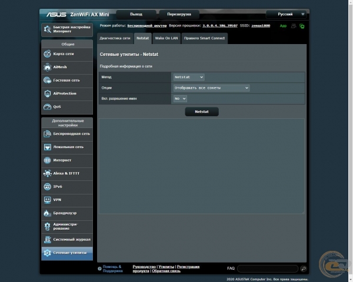Open Локальная сеть menu item

click(67, 147)
